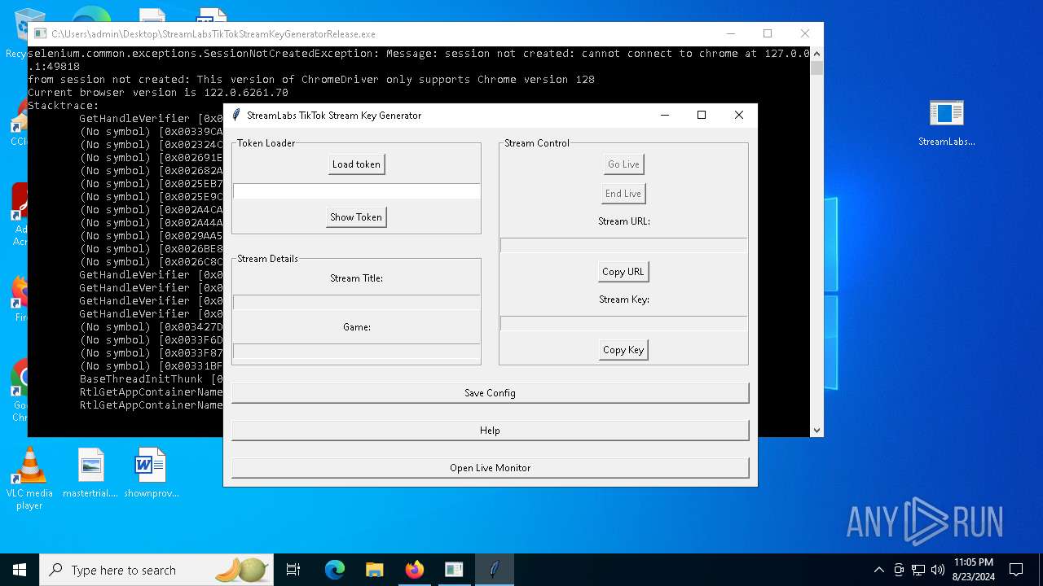Click console line 'Current browser version is 122.0.6261.70'

(x=158, y=93)
